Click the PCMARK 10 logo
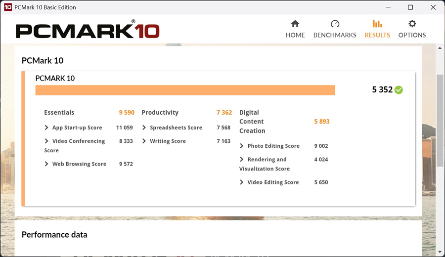The height and width of the screenshot is (257, 445). click(88, 30)
